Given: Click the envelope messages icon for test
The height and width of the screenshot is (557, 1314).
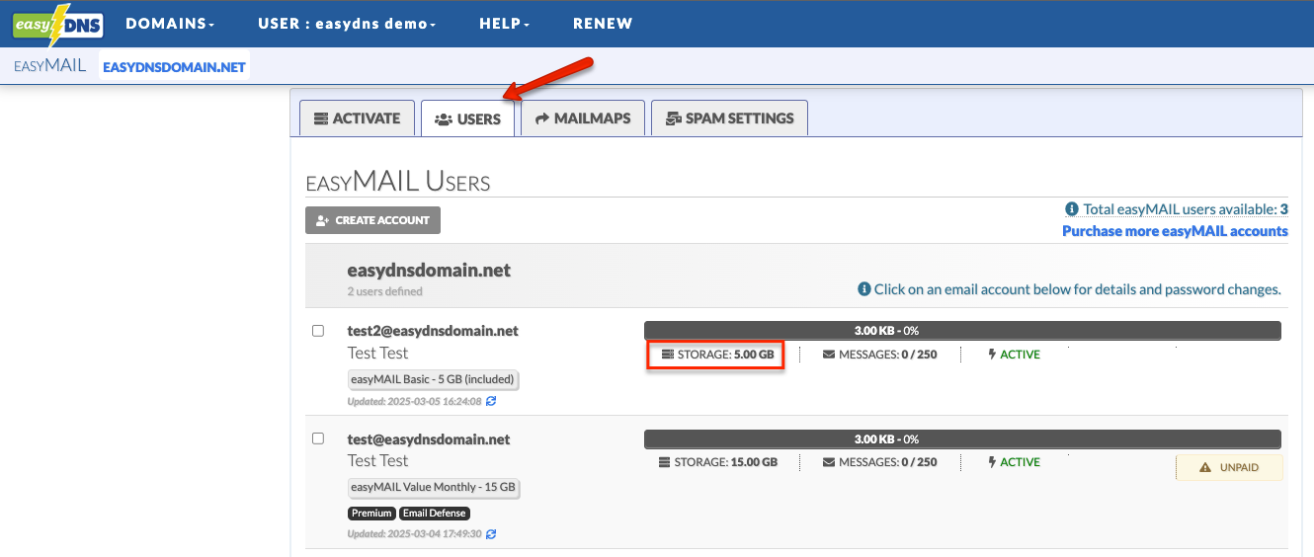Looking at the screenshot, I should (829, 462).
